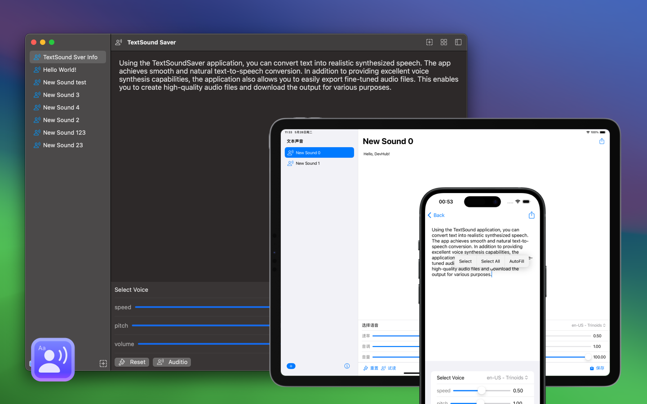Click the new sound icon in Mac toolbar
647x404 pixels.
[x=430, y=42]
